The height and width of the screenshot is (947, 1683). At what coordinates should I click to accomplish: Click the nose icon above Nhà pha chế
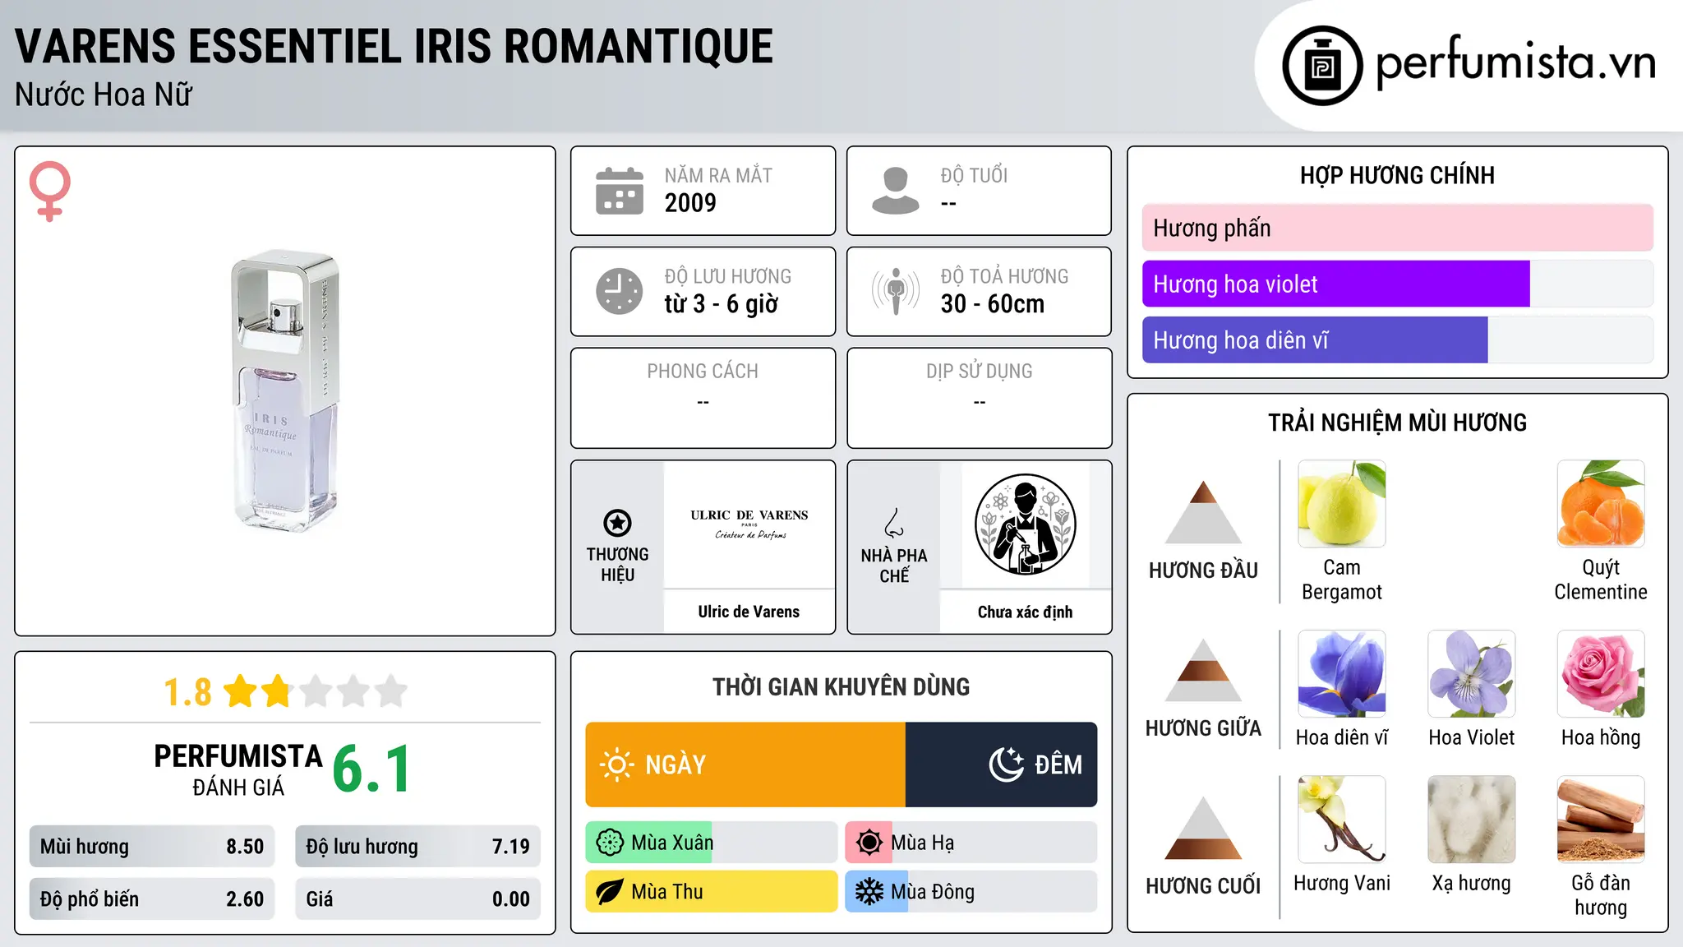pos(894,523)
